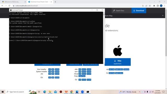Download Windows CLI Arm64
Viewport: 167px width, 94px height.
[x=57, y=78]
